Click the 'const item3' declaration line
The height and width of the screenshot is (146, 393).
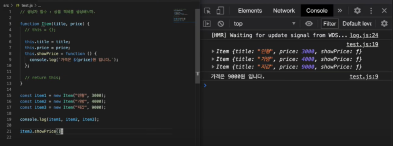pyautogui.click(x=63, y=107)
